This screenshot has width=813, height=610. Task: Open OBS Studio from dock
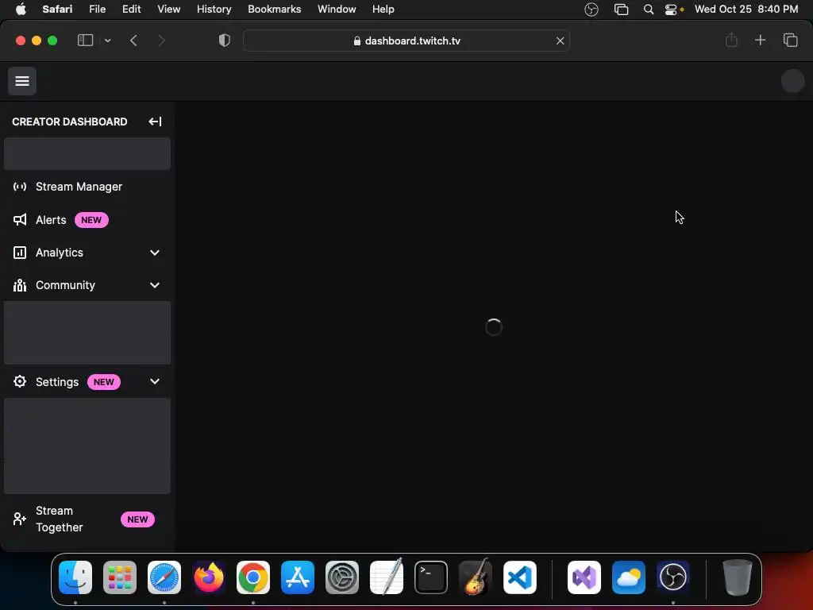pos(673,577)
